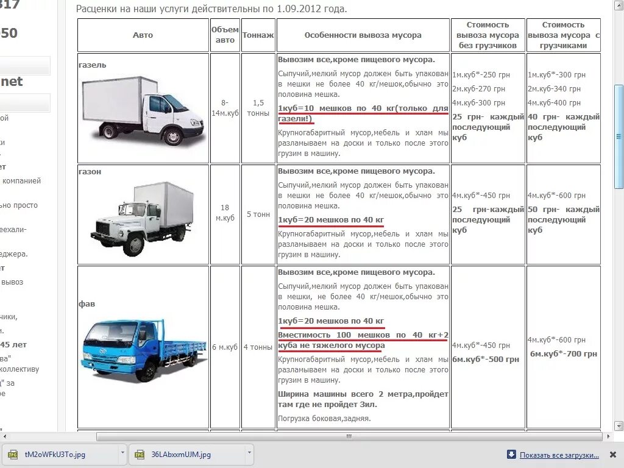Open dropdown arrow next to tM2oWFkU3To.jpg download
This screenshot has height=468, width=624.
click(122, 453)
